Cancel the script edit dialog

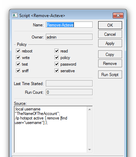[x=110, y=34]
